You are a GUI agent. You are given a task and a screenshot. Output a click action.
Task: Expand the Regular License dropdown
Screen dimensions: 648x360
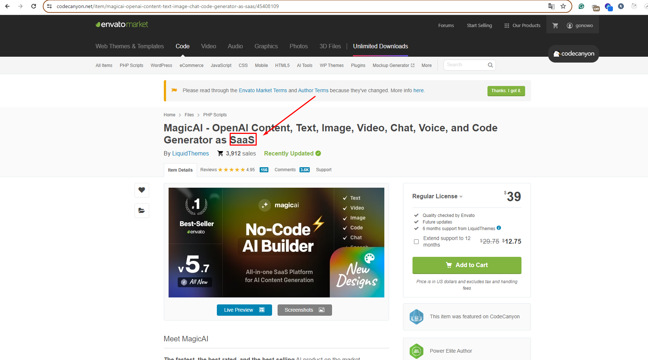click(437, 196)
